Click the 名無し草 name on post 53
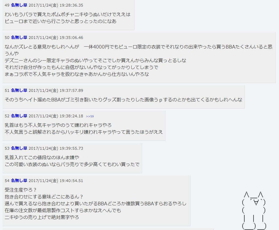The width and height of the screenshot is (279, 230). 19,148
